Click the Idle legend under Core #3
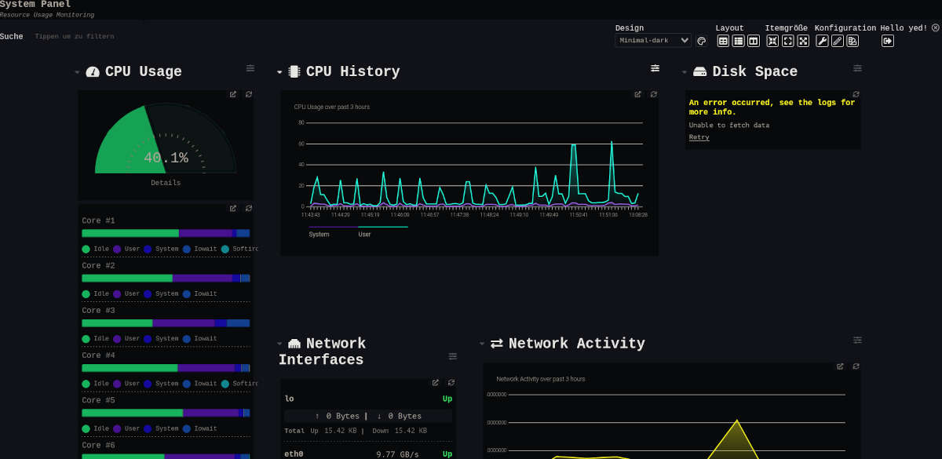 point(96,339)
